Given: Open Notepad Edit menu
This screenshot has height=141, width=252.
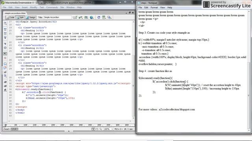Looking at the screenshot, I should (x=146, y=7).
